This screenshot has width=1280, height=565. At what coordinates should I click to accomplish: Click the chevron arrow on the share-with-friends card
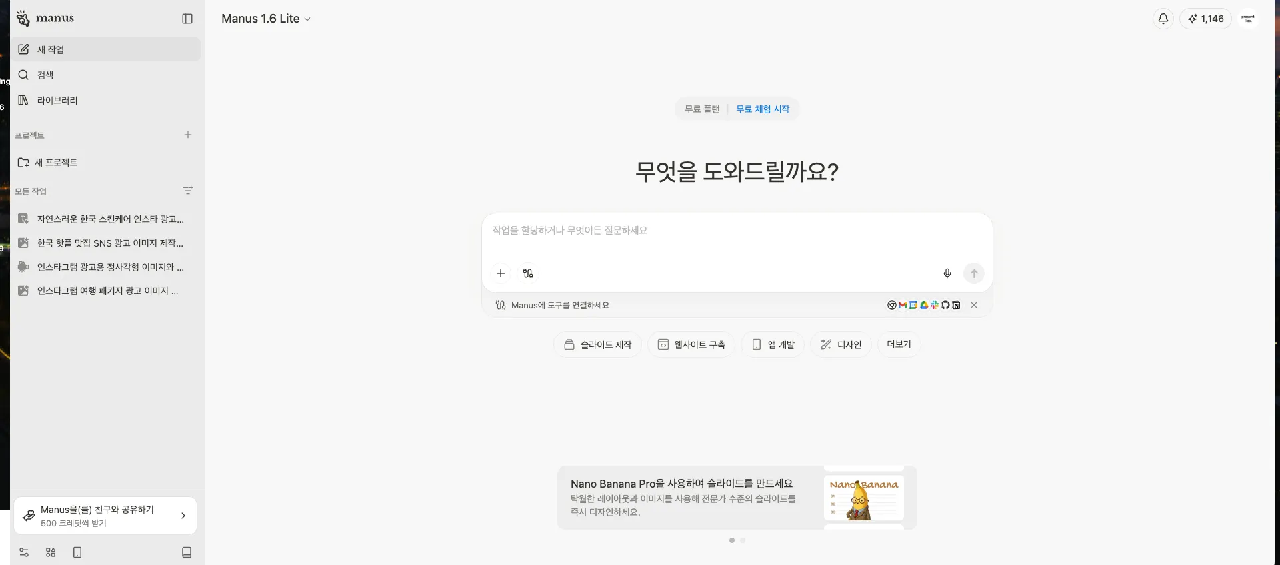183,516
